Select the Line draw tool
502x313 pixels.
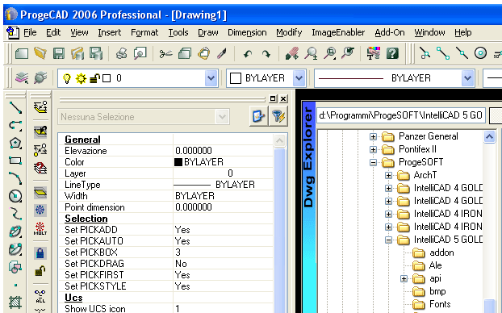(15, 108)
